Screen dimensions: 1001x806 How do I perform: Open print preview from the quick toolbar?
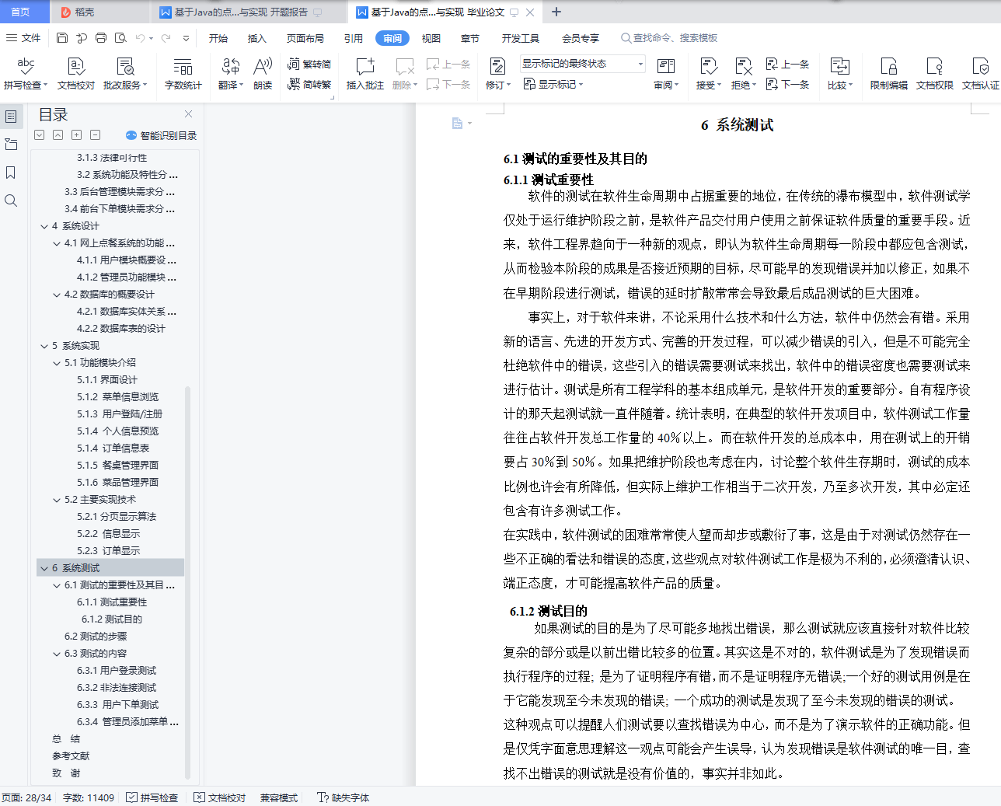click(x=120, y=38)
